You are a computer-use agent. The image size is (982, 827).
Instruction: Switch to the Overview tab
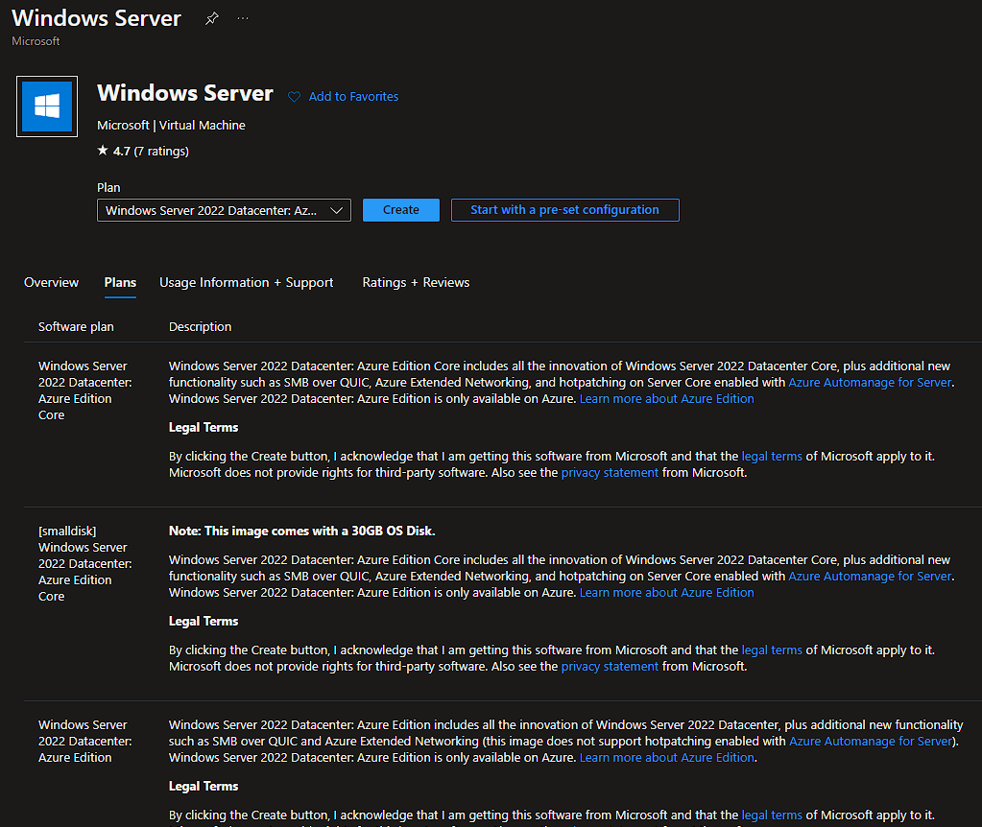coord(51,282)
